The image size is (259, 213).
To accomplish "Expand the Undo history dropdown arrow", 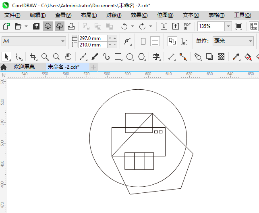I will pos(133,26).
